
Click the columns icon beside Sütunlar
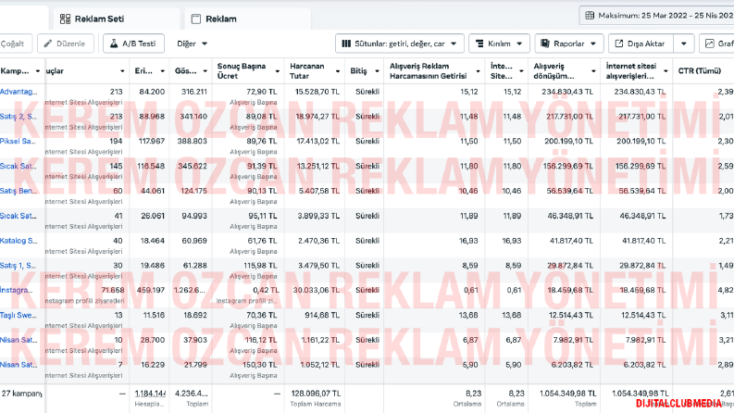click(346, 44)
